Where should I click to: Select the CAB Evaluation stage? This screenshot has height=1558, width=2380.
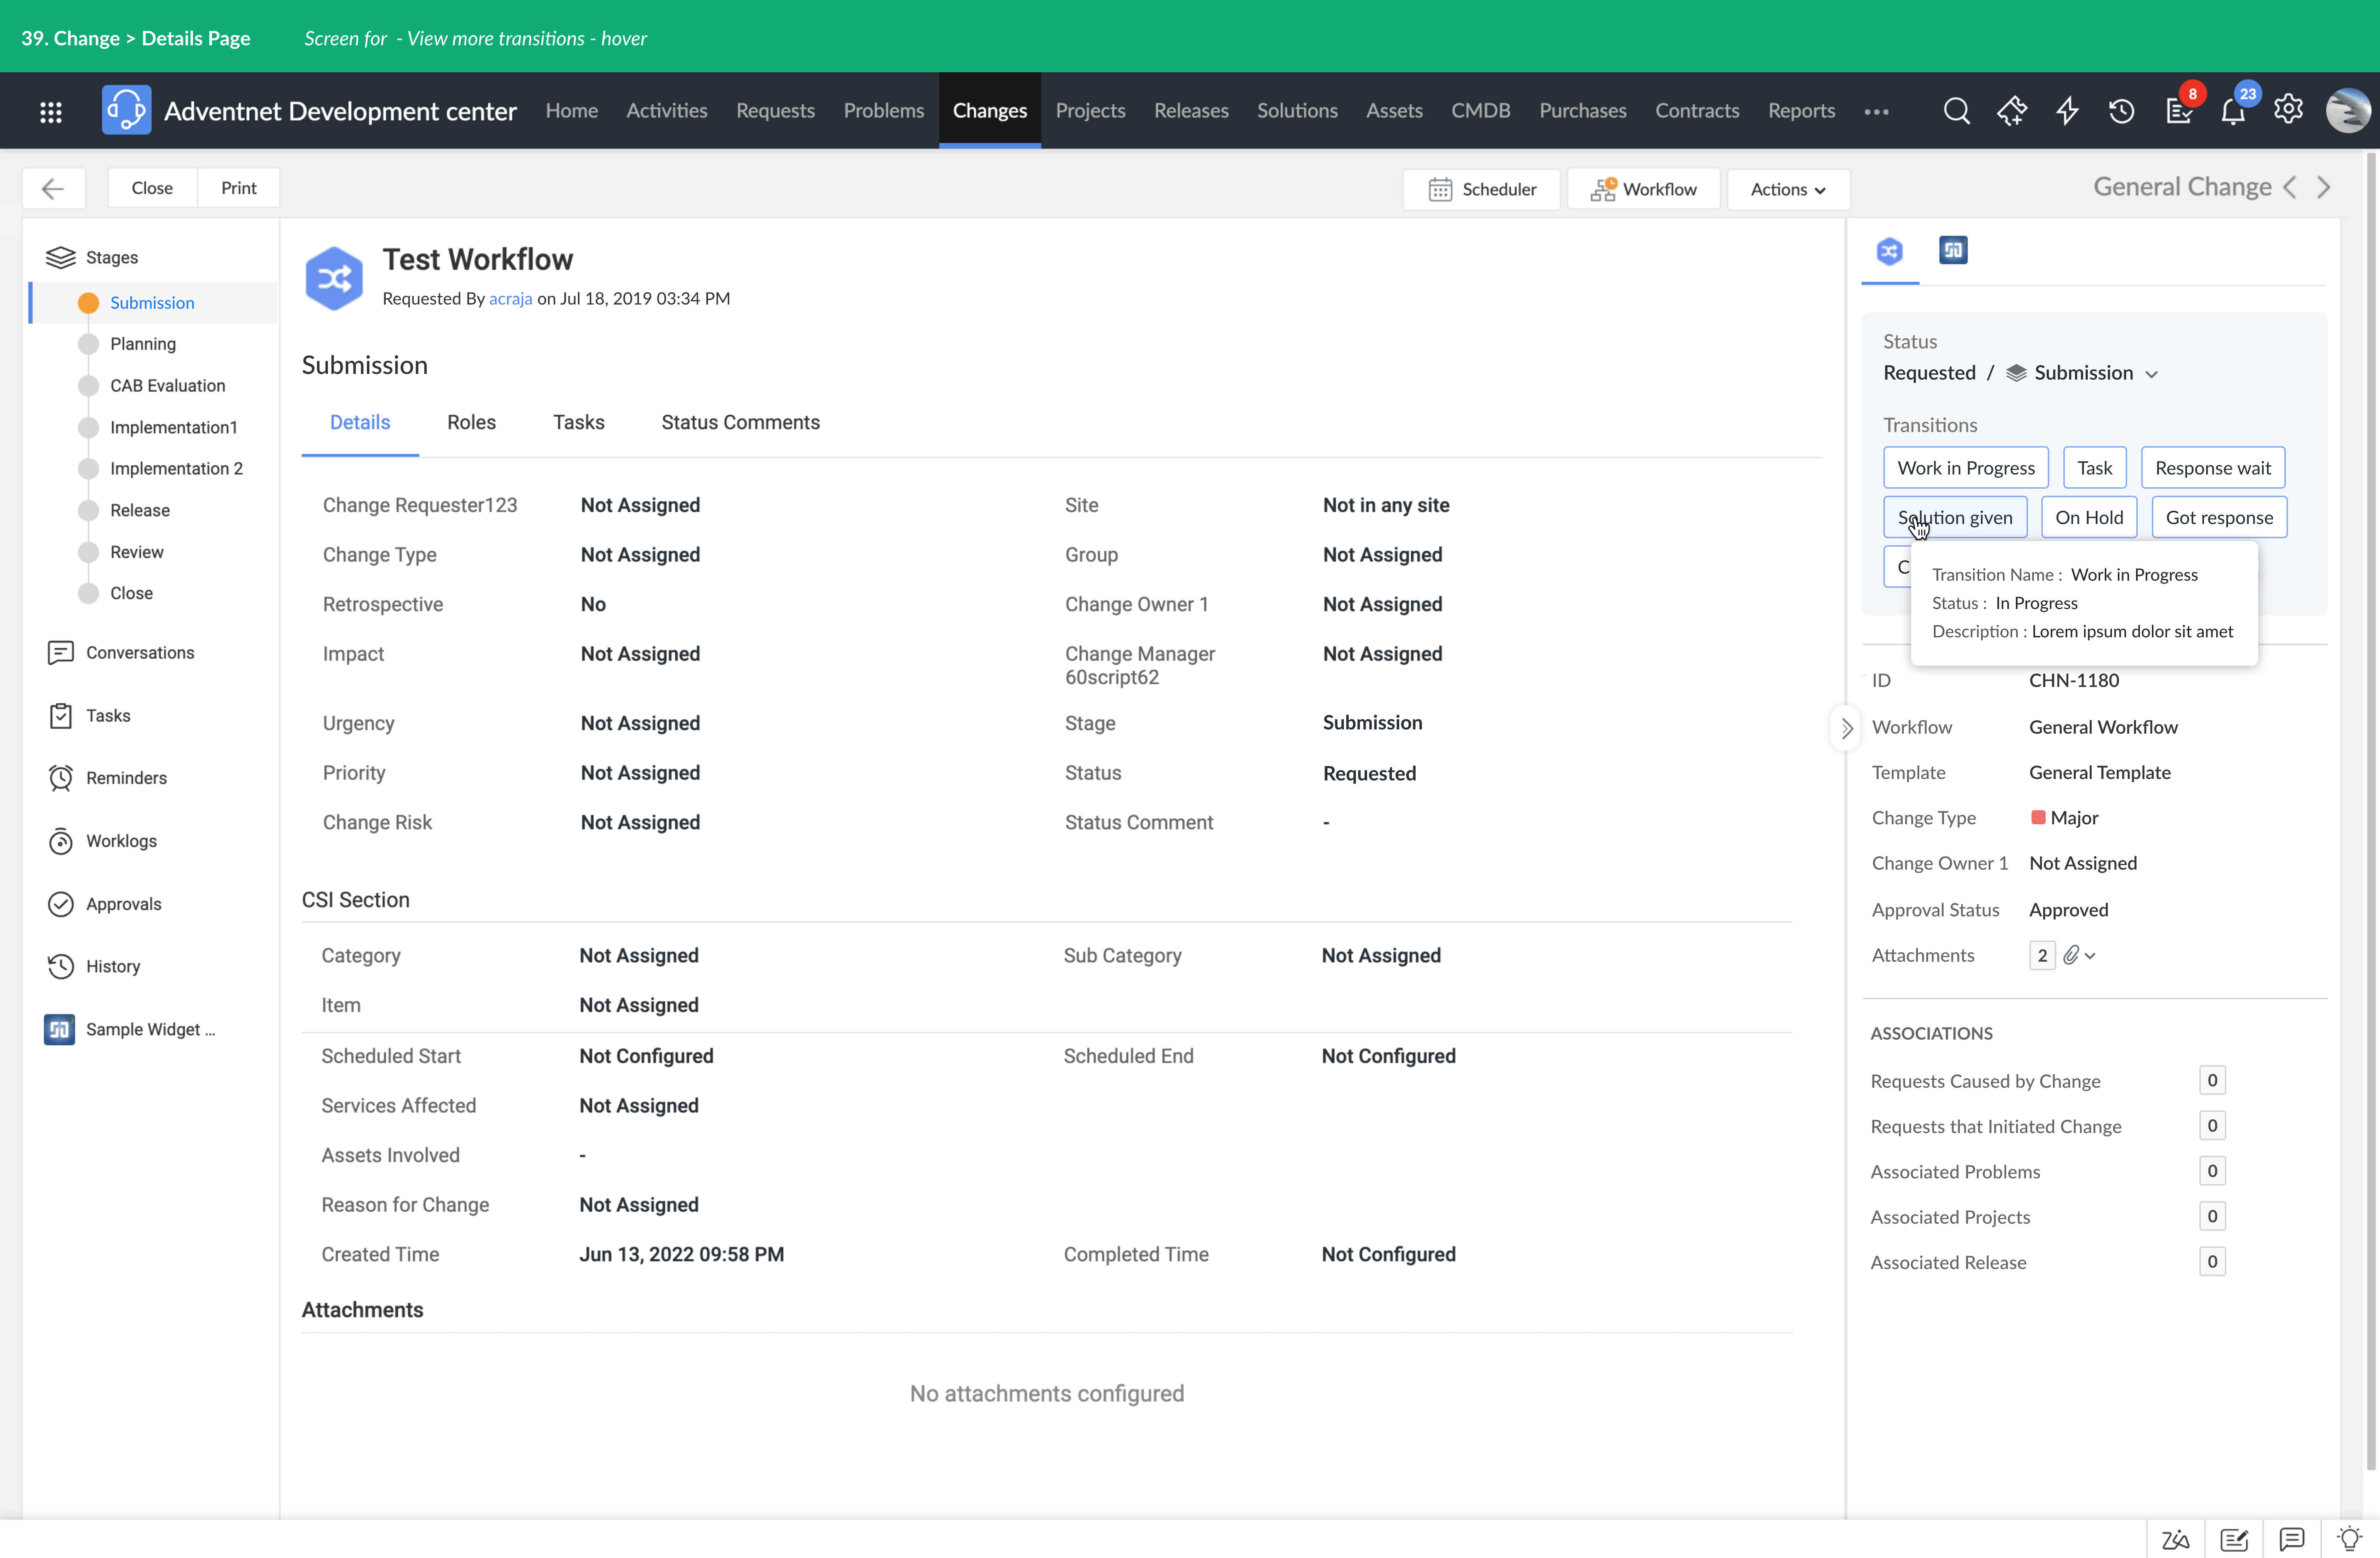point(167,386)
